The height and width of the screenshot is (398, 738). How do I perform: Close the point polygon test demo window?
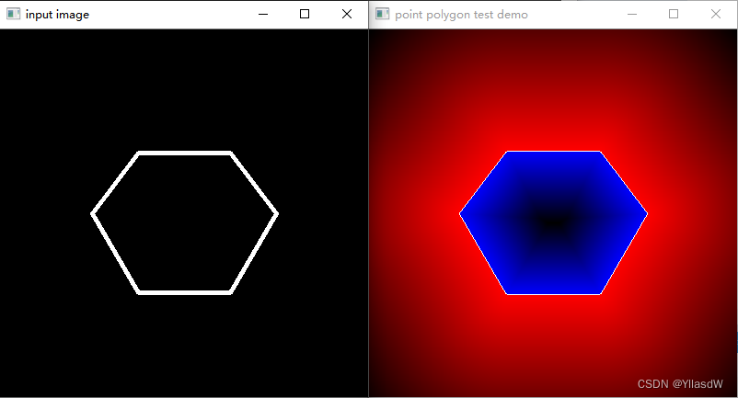pyautogui.click(x=715, y=14)
